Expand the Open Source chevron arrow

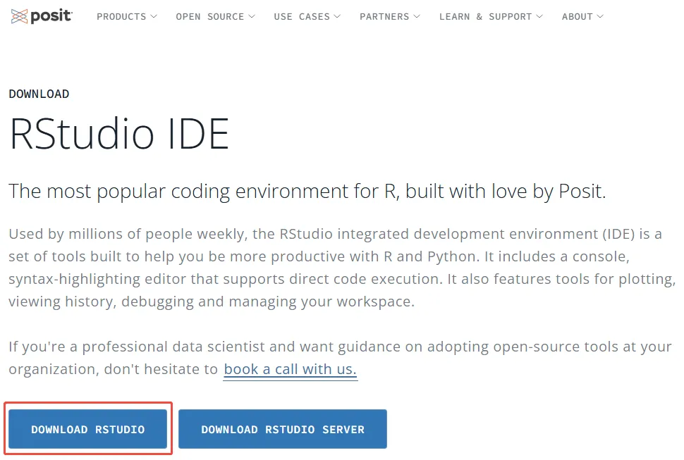tap(252, 16)
